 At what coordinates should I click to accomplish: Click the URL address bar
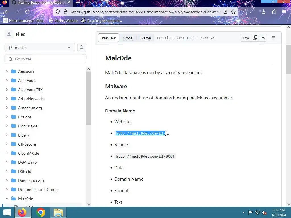tap(145, 12)
